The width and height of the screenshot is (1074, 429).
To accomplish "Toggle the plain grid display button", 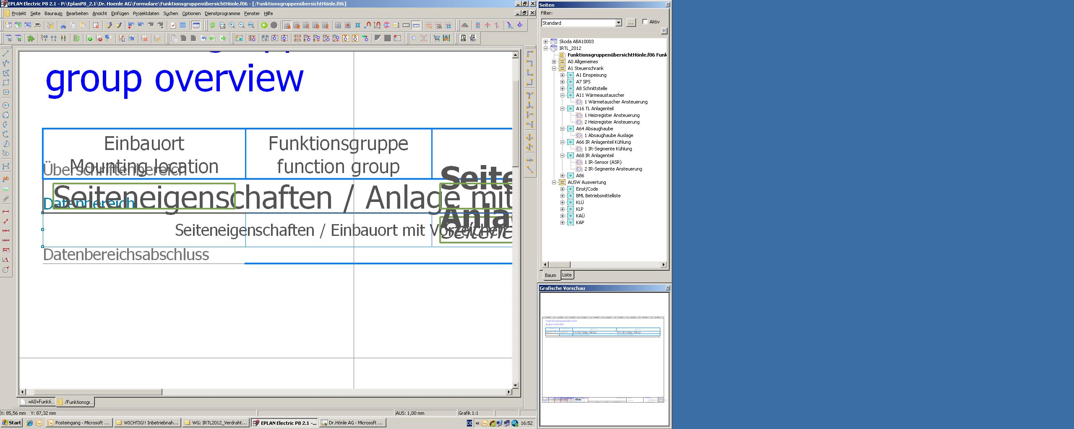I will [x=338, y=25].
